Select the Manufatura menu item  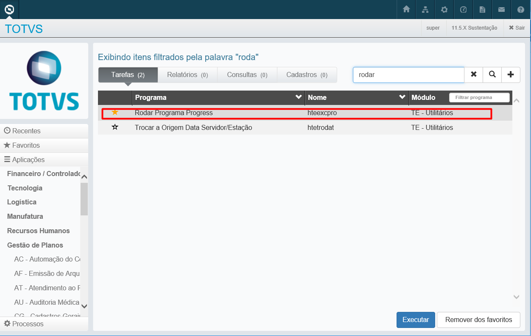tap(25, 216)
